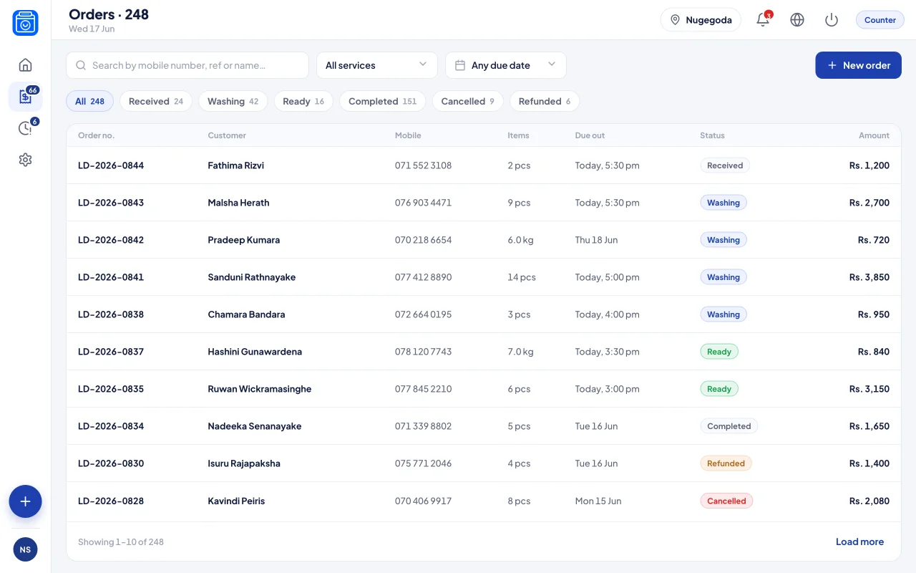
Task: Click amount Rs. 950
Action: [x=874, y=314]
